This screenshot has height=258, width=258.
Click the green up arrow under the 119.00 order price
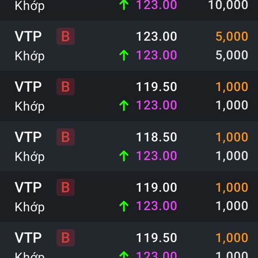pyautogui.click(x=124, y=206)
